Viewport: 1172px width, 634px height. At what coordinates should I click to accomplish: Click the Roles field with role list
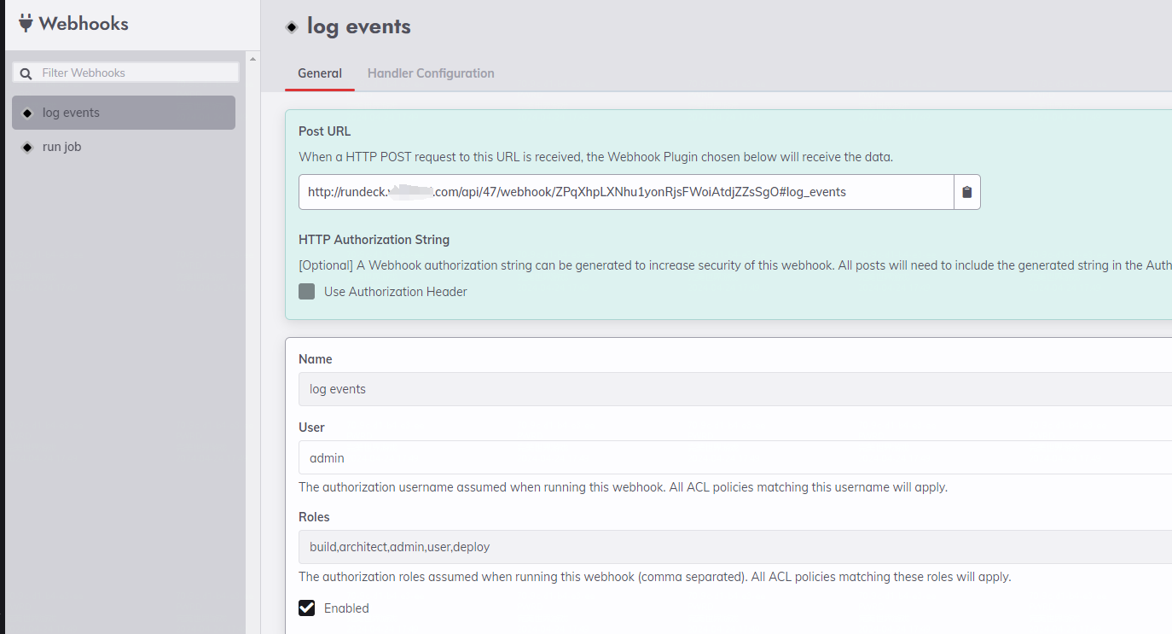click(734, 547)
